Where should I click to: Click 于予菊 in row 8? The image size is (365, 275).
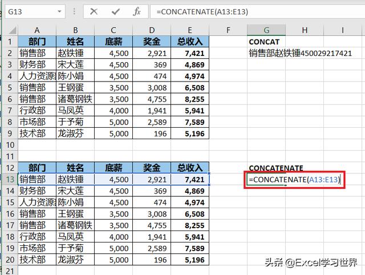click(x=75, y=122)
